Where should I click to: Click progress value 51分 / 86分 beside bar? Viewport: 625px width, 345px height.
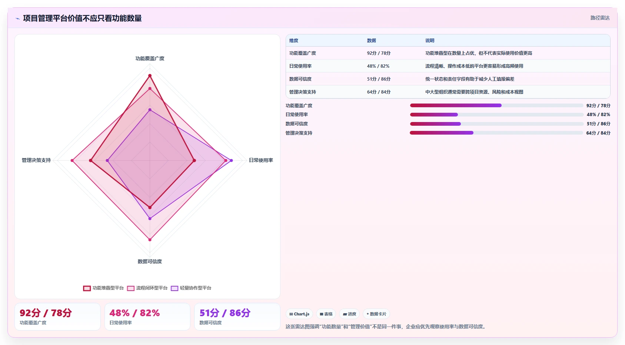(x=598, y=124)
